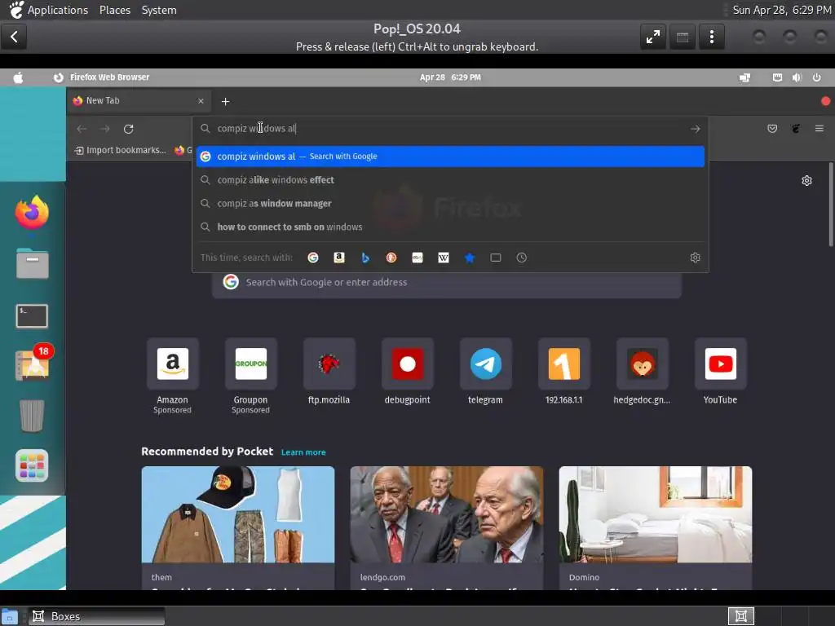Open the dock app showing 18 badge
Image resolution: width=835 pixels, height=626 pixels.
click(32, 363)
